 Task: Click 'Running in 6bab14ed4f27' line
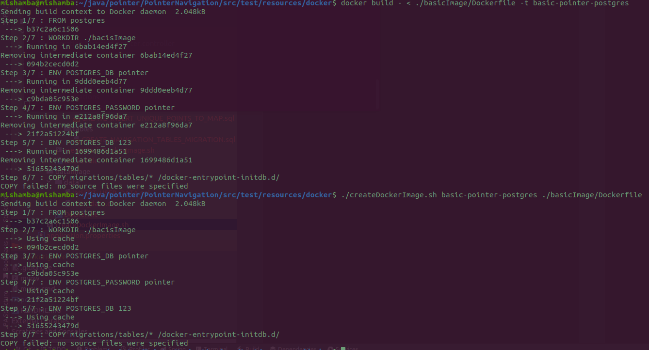76,47
